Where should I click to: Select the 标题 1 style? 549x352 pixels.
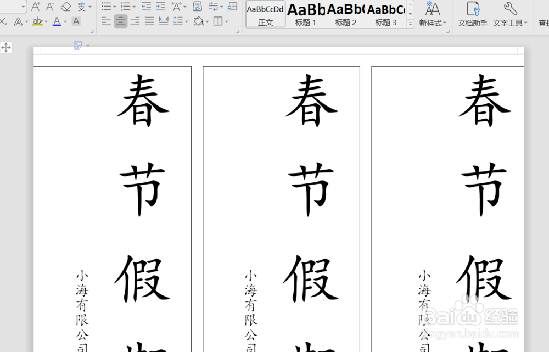pyautogui.click(x=305, y=14)
